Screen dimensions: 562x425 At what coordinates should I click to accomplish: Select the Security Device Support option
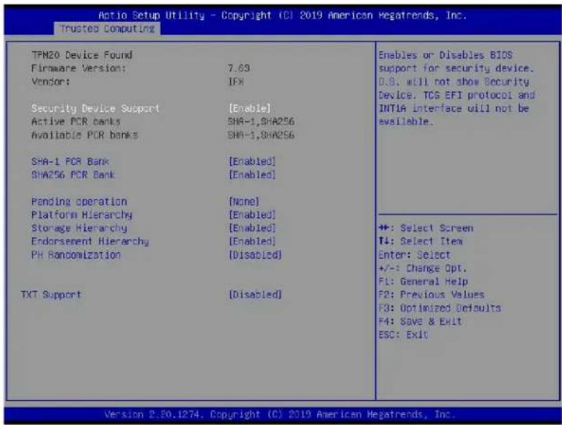coord(95,108)
